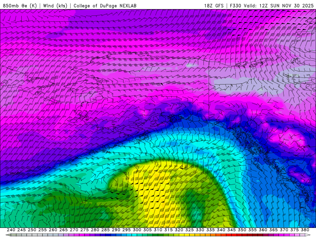The height and width of the screenshot is (237, 316).
Task: Select the 360 colorbar value
Action: [263, 230]
